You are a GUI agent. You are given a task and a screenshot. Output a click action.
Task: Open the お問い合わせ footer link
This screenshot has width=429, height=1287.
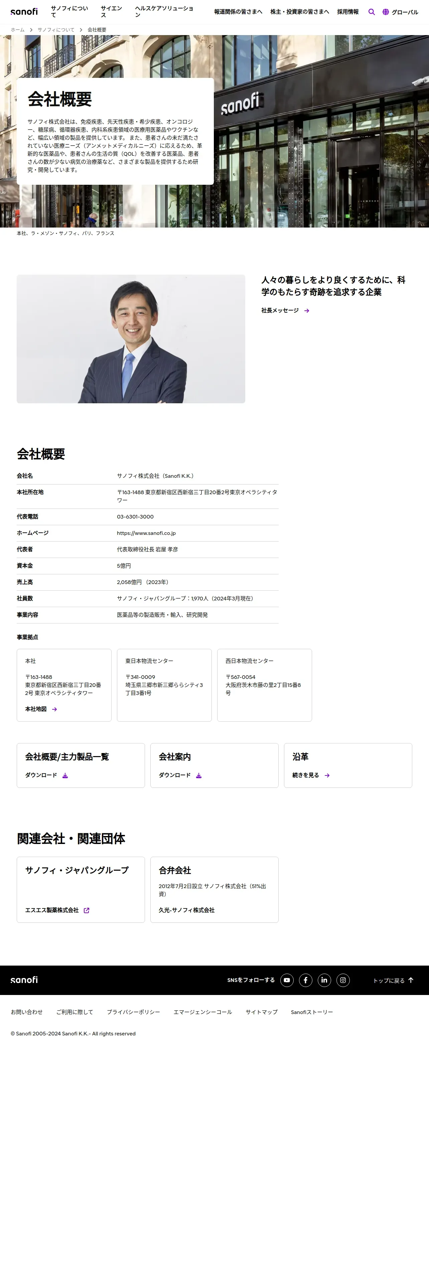26,1012
